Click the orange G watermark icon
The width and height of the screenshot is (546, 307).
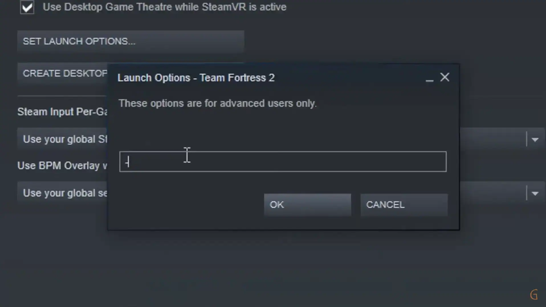(534, 294)
